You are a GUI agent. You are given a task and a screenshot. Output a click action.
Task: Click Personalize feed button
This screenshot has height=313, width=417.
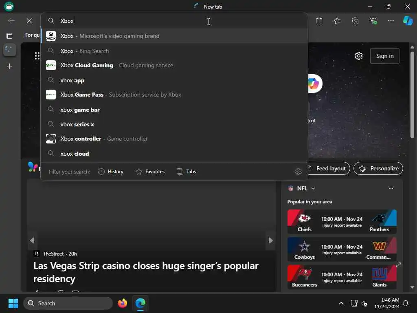pos(378,168)
